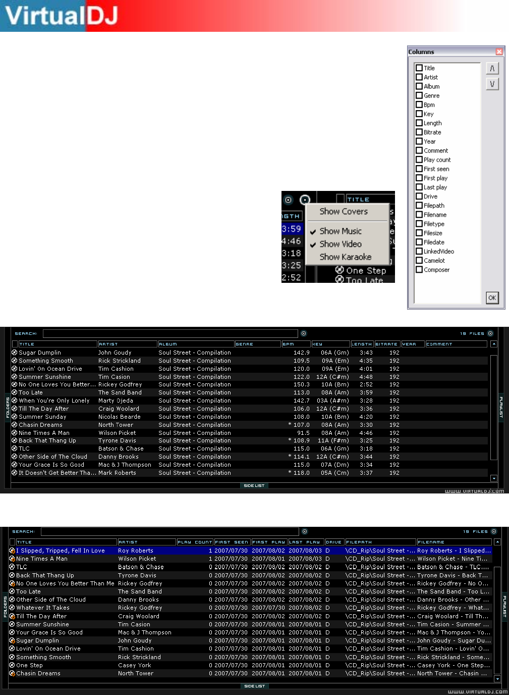This screenshot has height=695, width=509.
Task: Toggle the Key column checkbox
Action: pyautogui.click(x=419, y=114)
